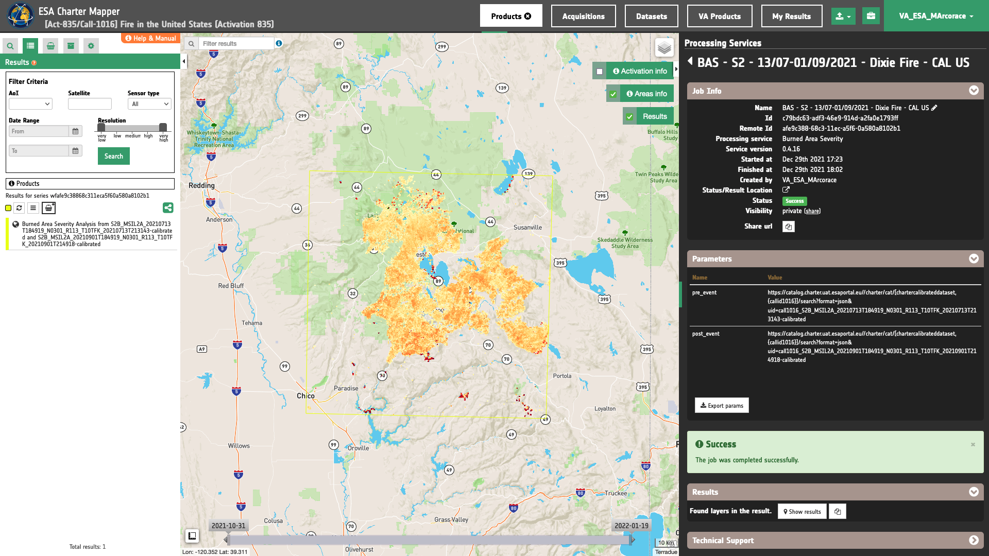Viewport: 989px width, 556px height.
Task: Open the From date calendar picker
Action: coord(75,131)
